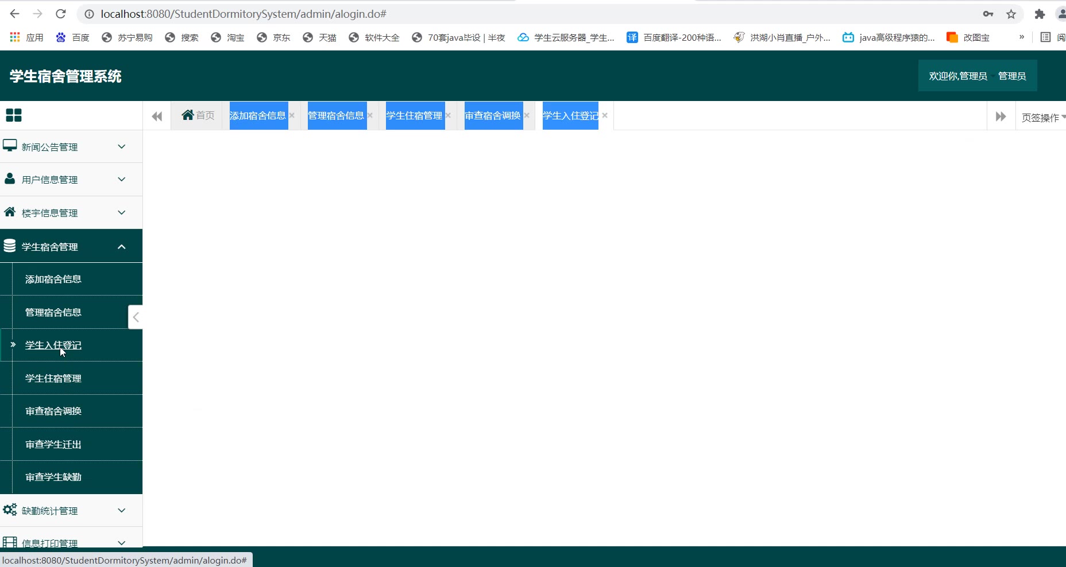1066x567 pixels.
Task: Open the 页签操作 dropdown
Action: 1042,117
